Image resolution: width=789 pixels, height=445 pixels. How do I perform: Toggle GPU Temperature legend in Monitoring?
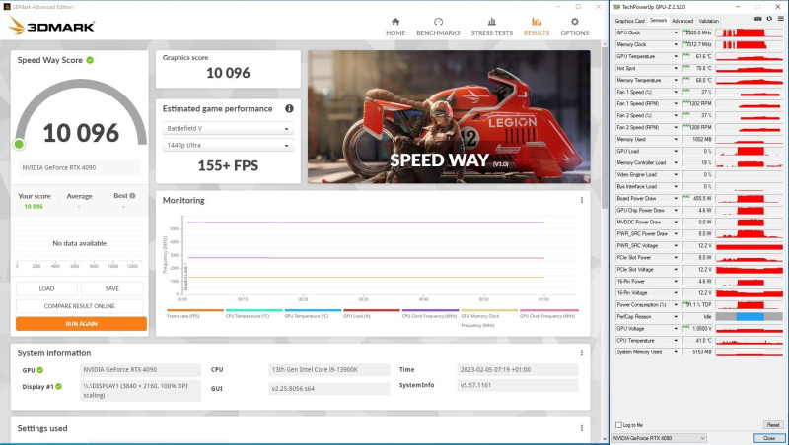pyautogui.click(x=313, y=313)
